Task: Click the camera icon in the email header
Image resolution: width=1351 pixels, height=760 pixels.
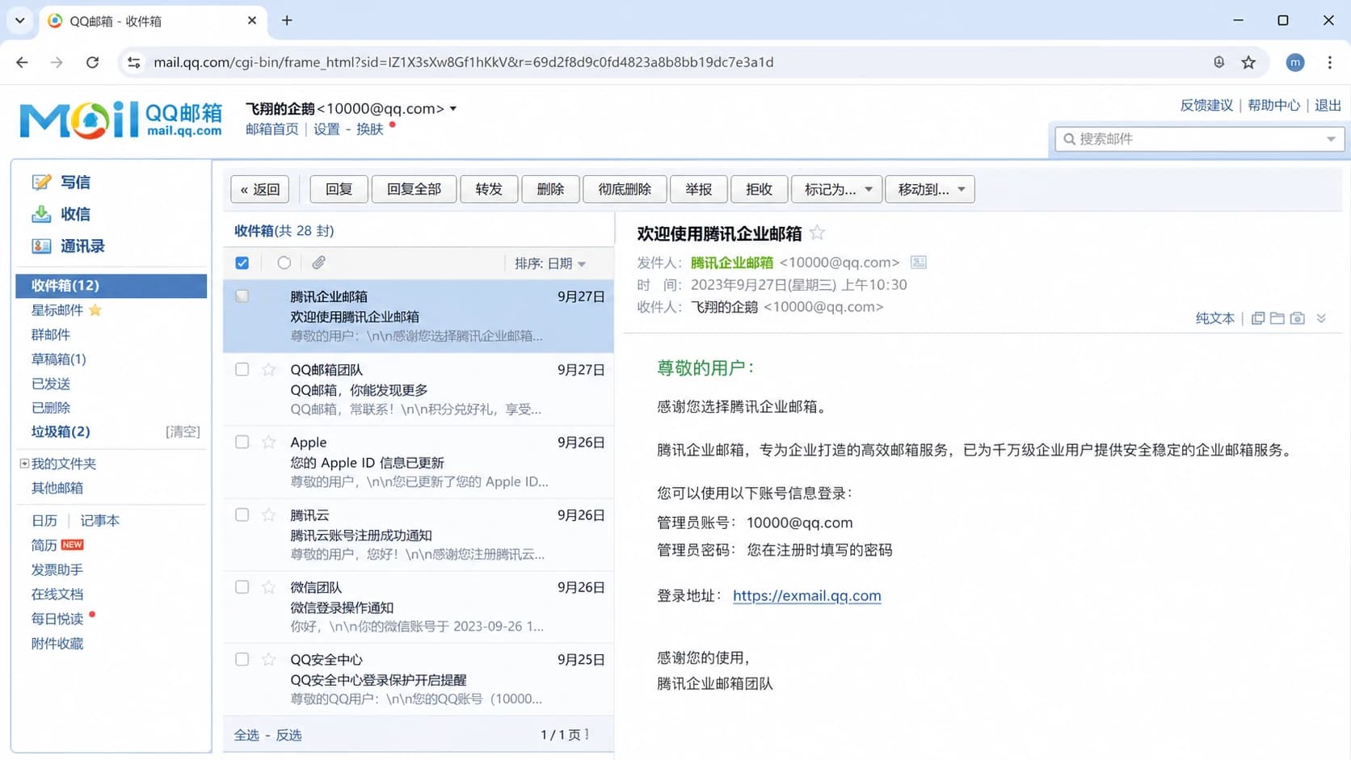Action: (x=1298, y=318)
